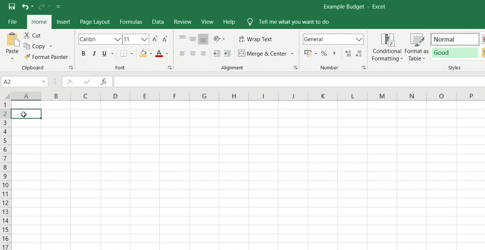485x250 pixels.
Task: Click the Undo arrow icon
Action: point(25,7)
